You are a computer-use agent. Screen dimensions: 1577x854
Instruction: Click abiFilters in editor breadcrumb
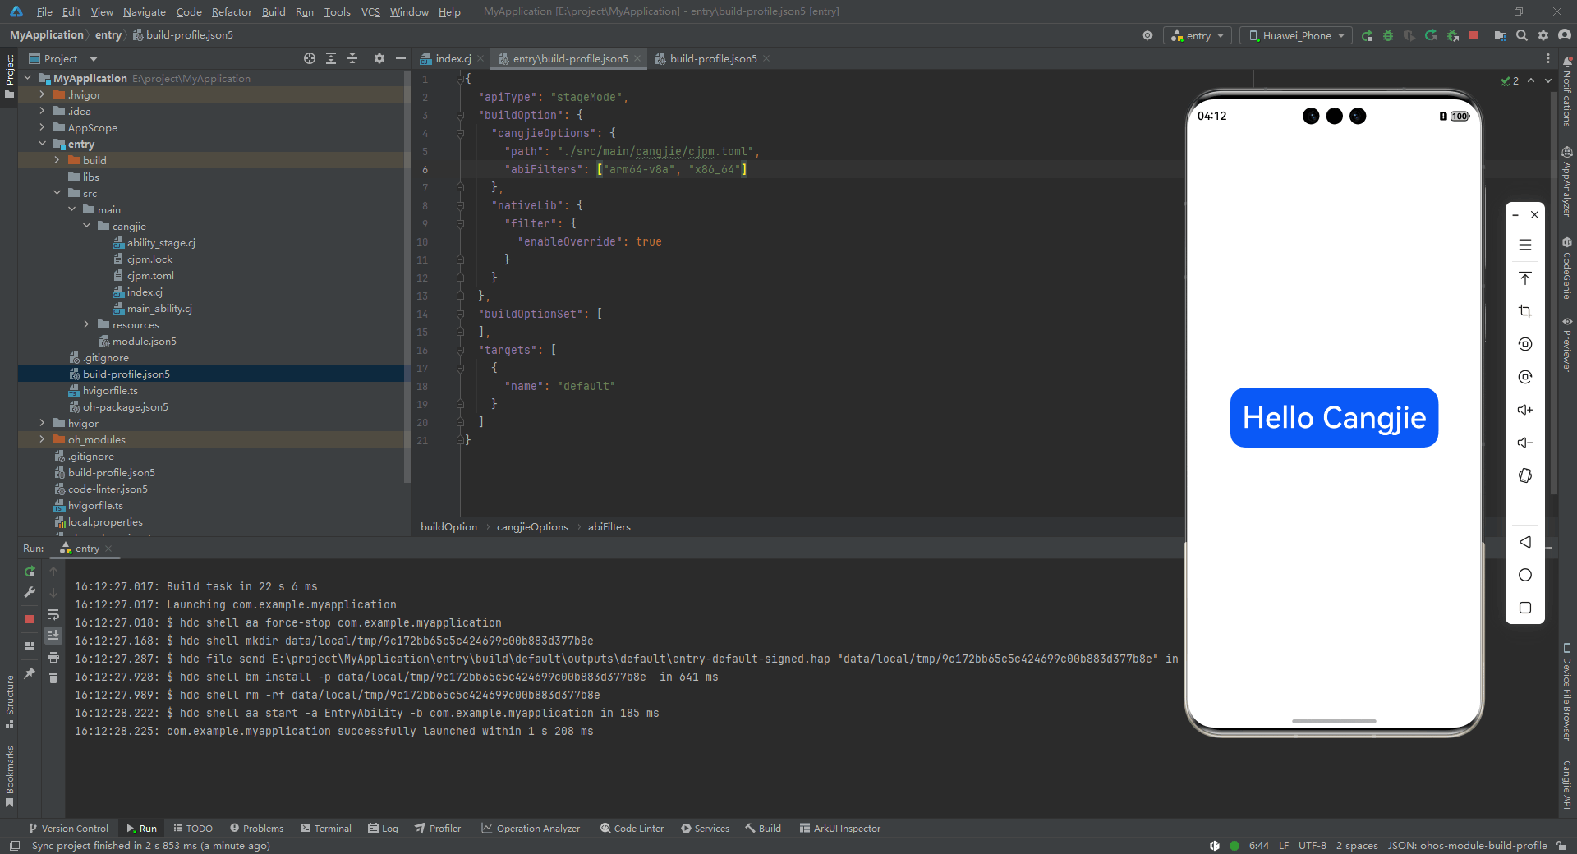609,526
